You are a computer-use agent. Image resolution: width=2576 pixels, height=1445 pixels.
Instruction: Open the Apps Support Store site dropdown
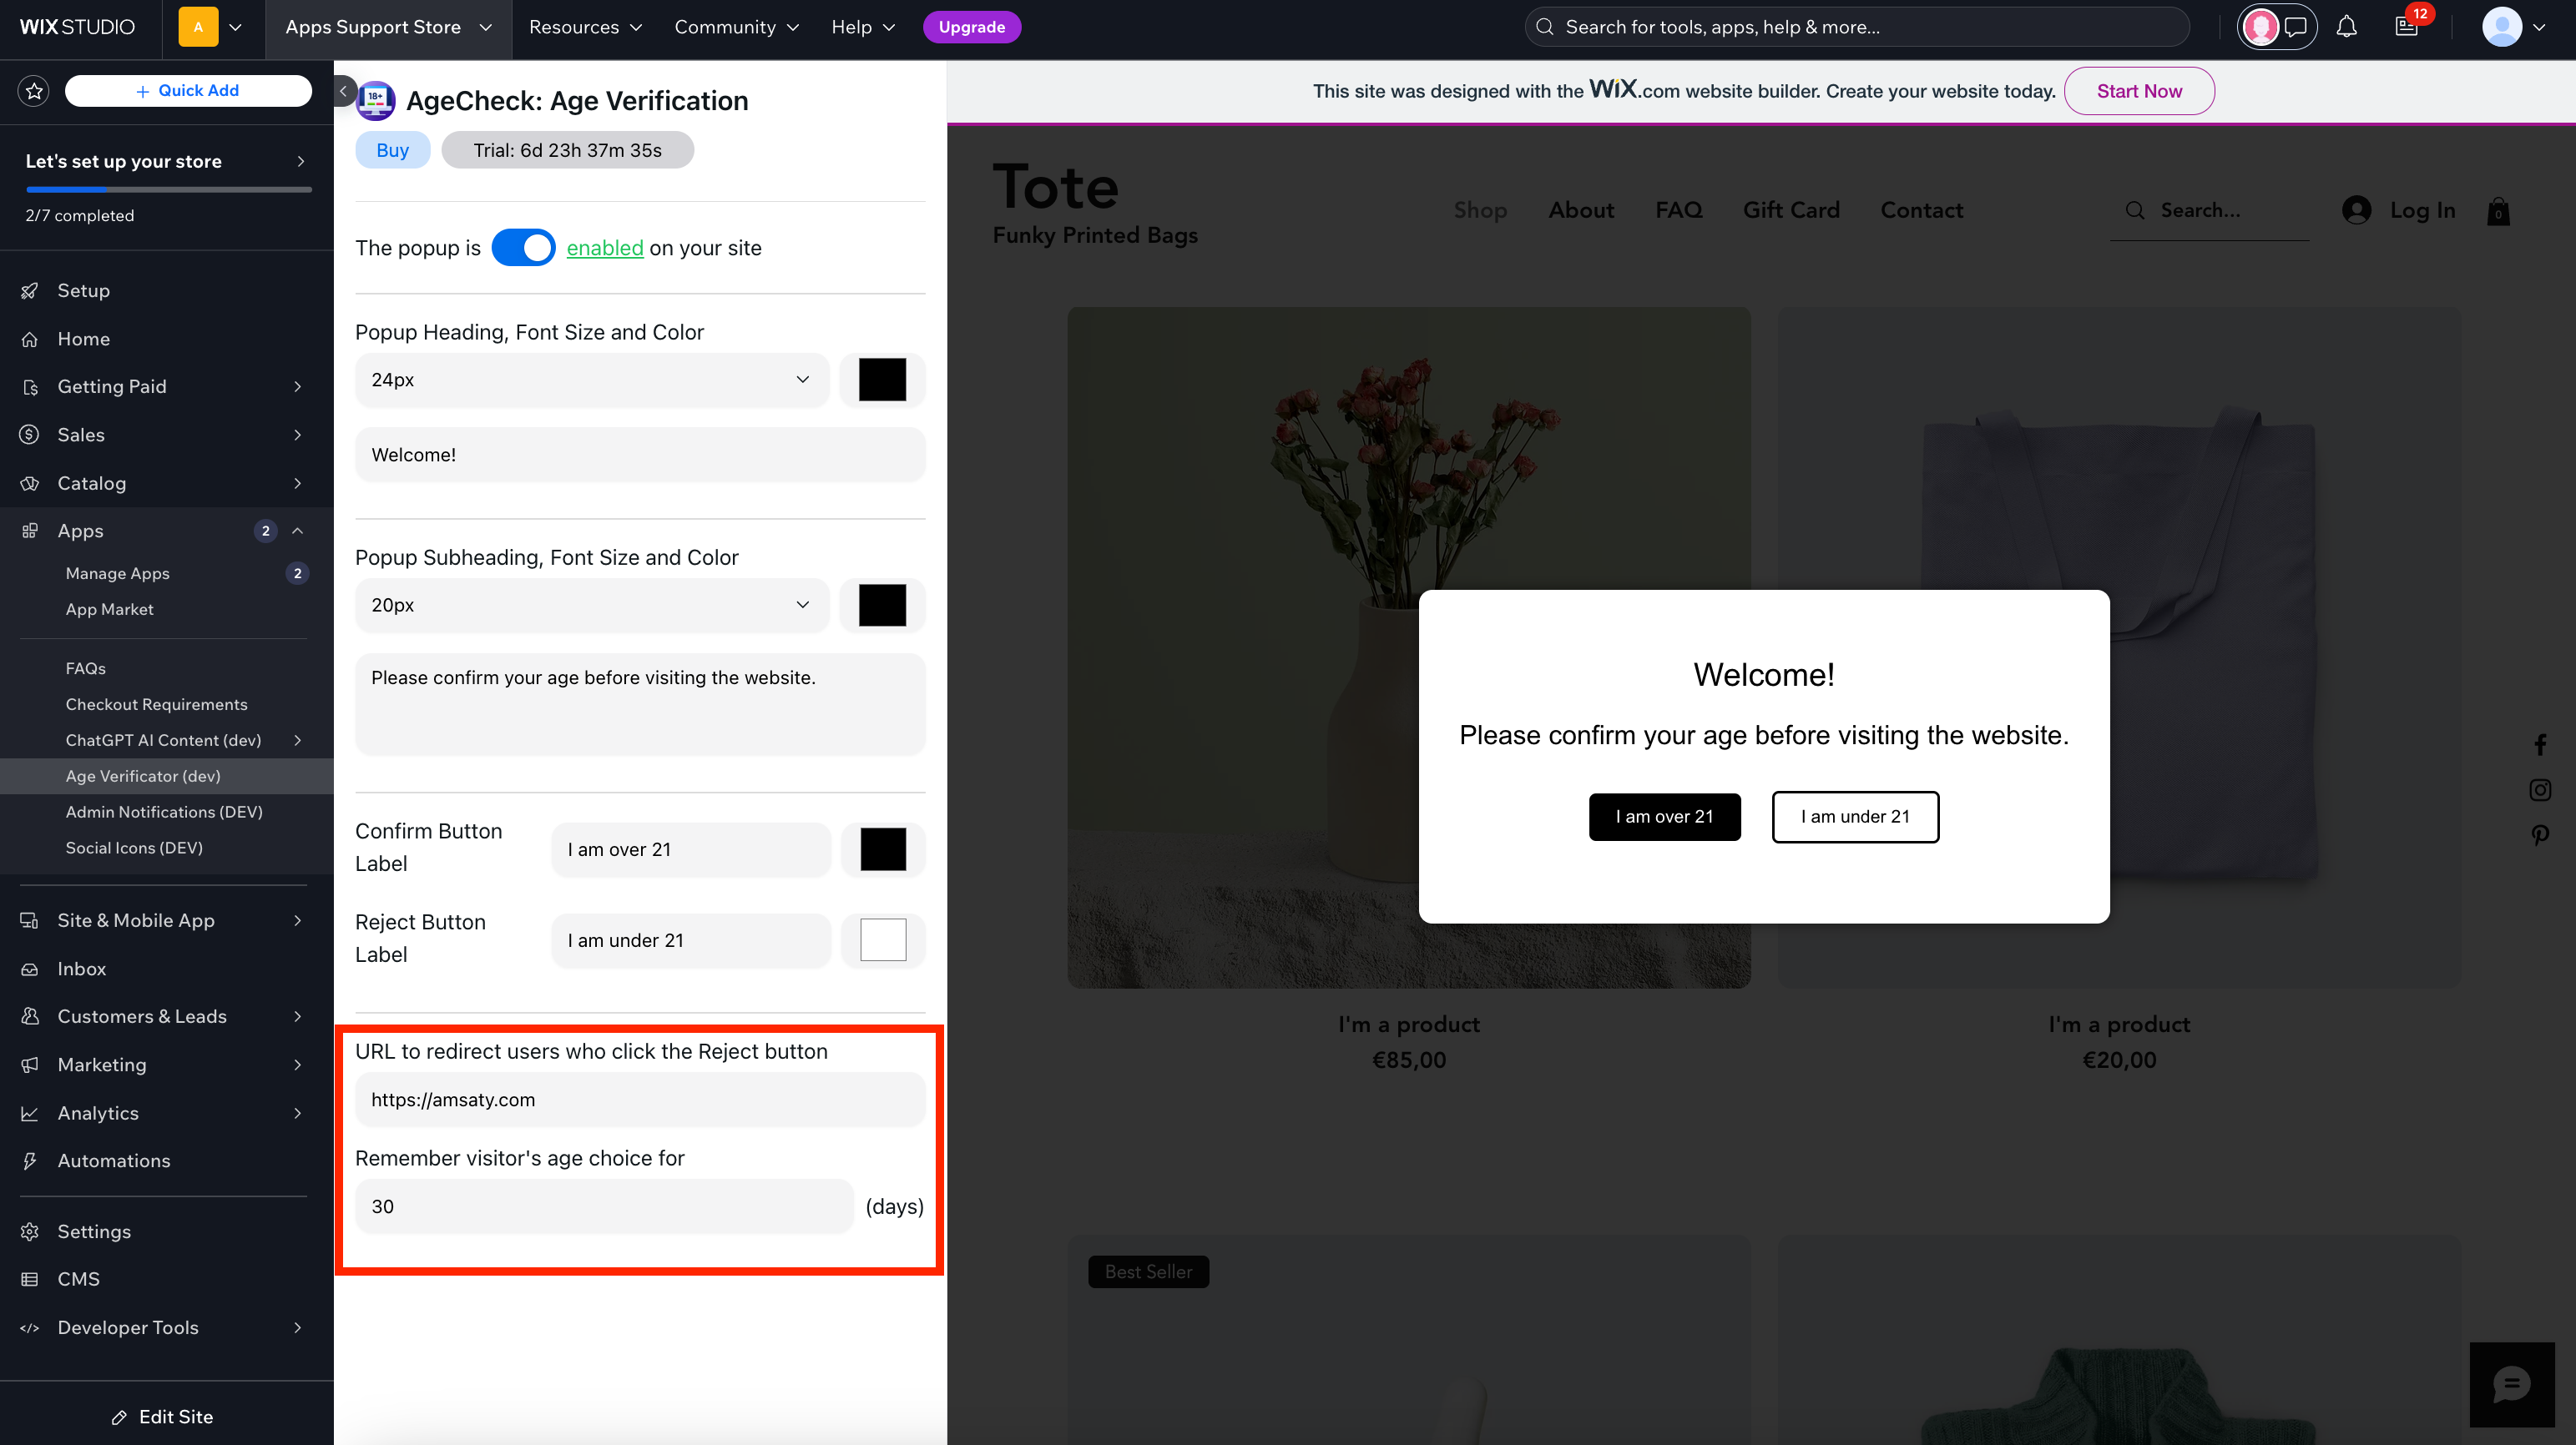coord(388,27)
